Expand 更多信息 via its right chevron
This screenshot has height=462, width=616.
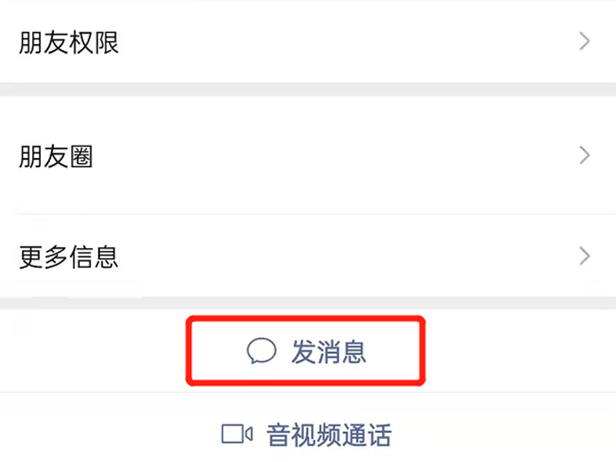[585, 256]
